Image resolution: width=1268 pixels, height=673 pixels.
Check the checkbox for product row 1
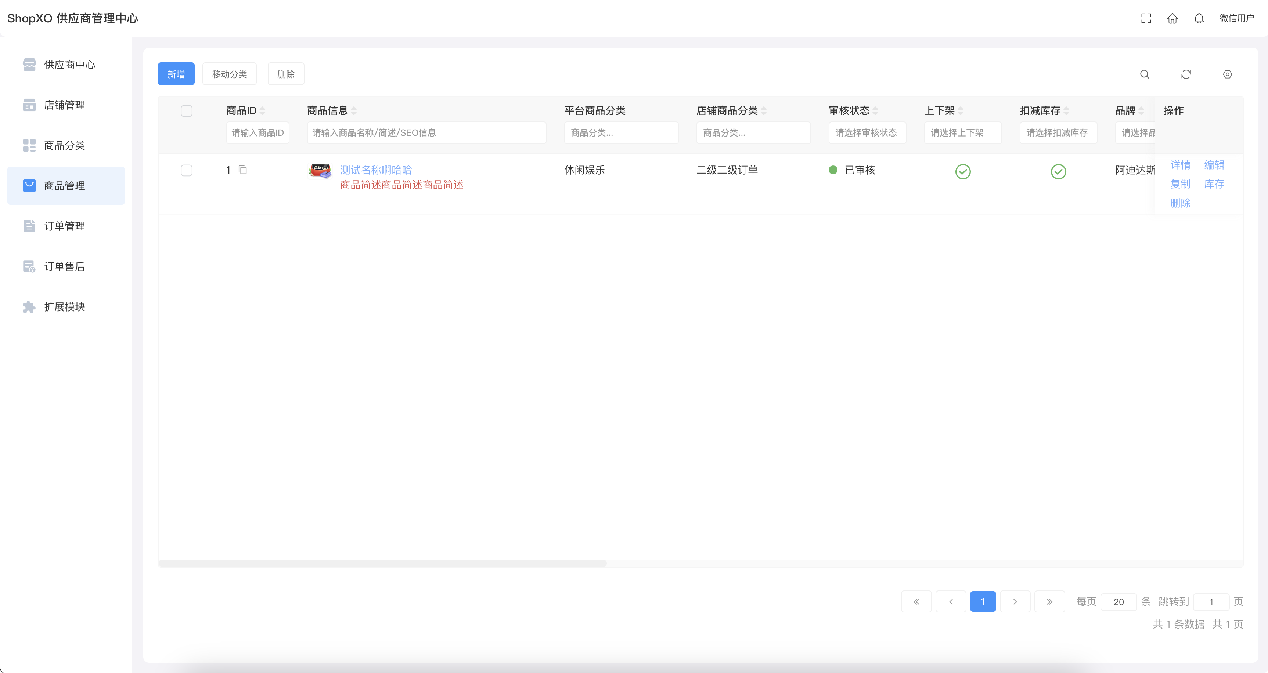tap(187, 171)
